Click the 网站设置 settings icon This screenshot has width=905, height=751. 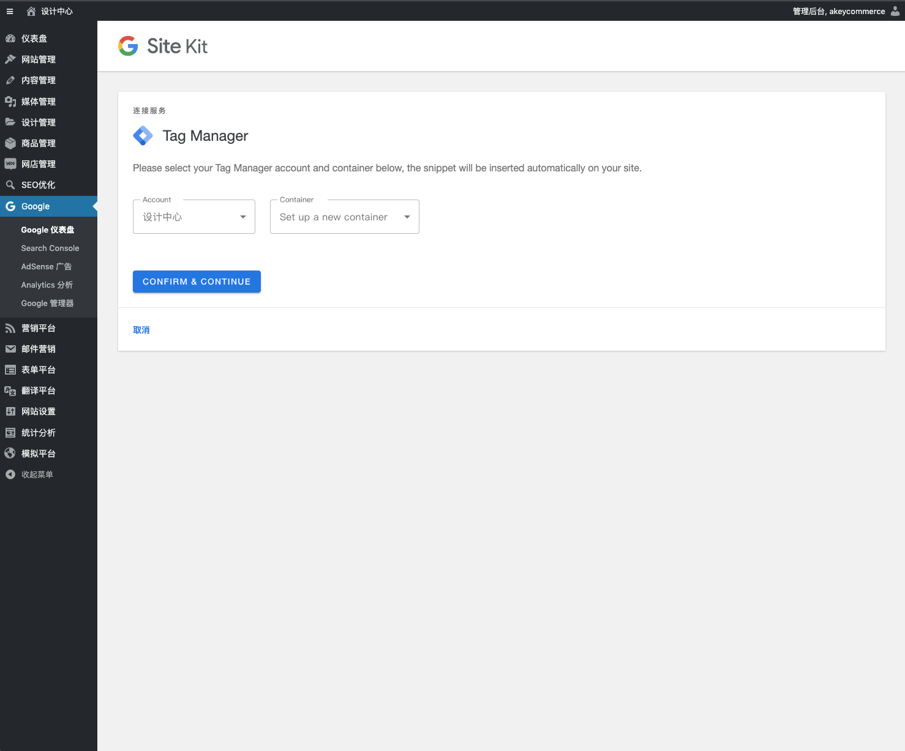(x=10, y=411)
